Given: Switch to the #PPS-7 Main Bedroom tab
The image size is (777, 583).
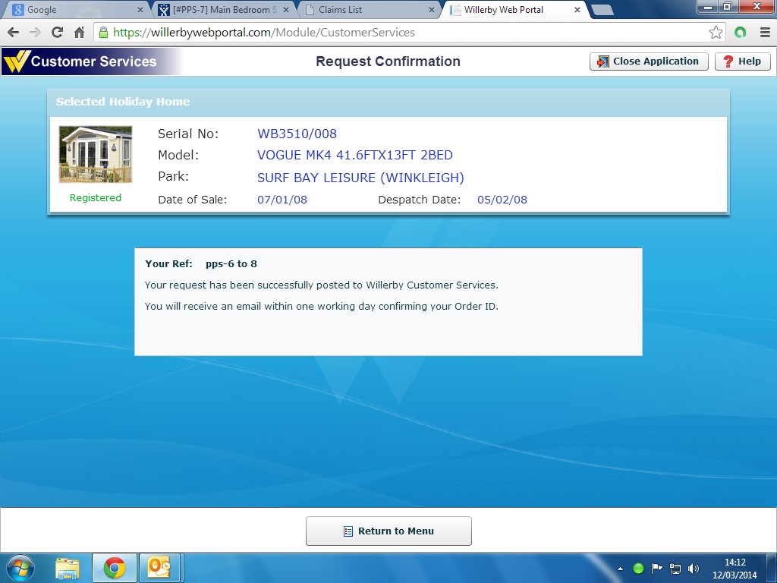Looking at the screenshot, I should (224, 10).
